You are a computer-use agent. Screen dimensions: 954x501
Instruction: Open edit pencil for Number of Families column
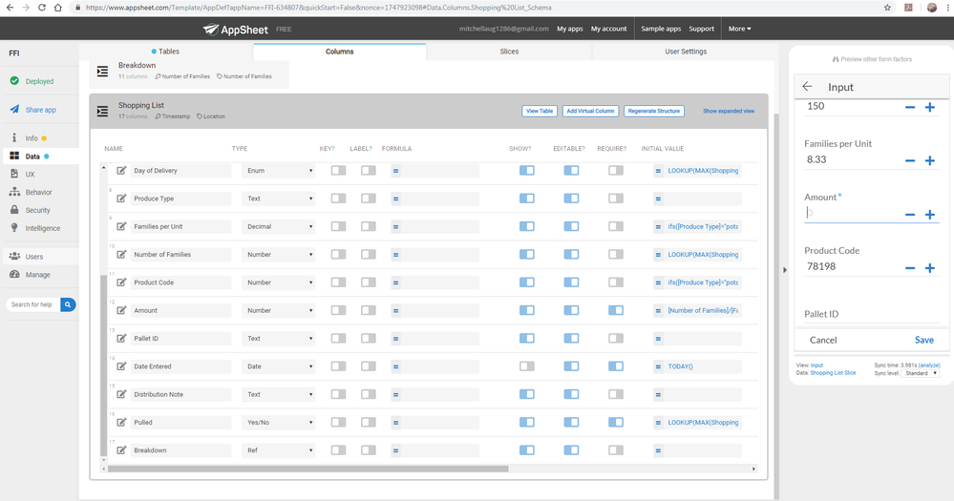[121, 255]
